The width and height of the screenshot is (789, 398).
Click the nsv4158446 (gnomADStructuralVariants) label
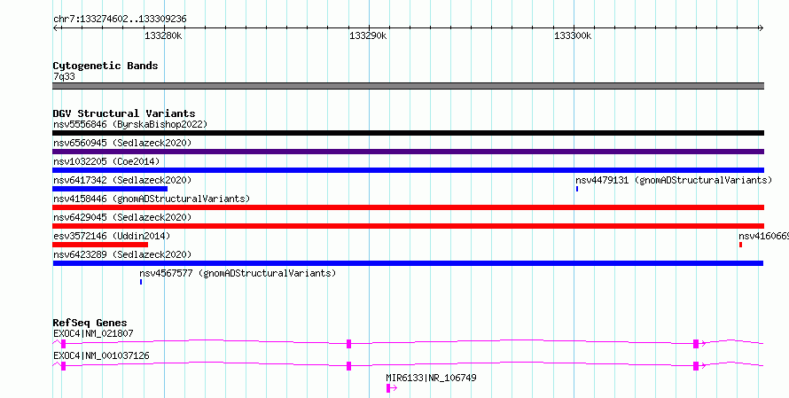[x=152, y=199]
